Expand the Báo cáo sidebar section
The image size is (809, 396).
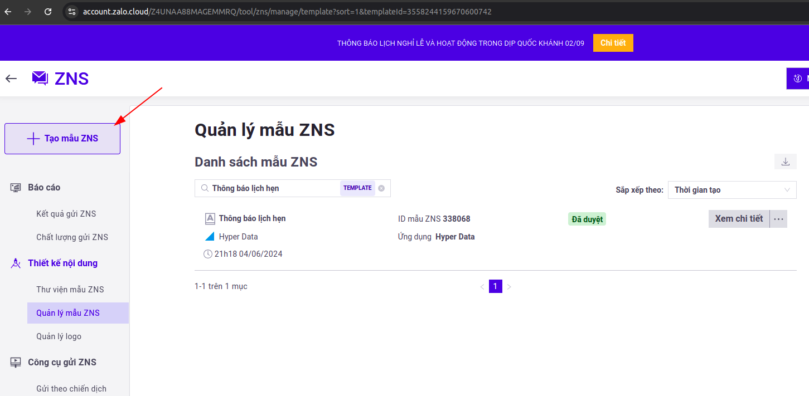coord(44,187)
